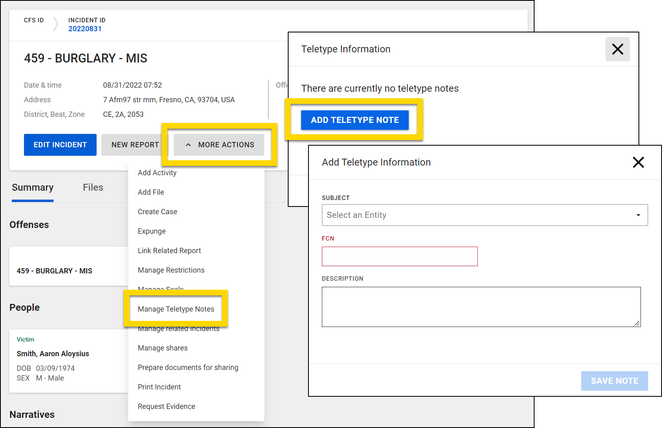The width and height of the screenshot is (662, 428).
Task: Click the address 7 Afm97 str mm, Fresno
Action: pos(169,100)
